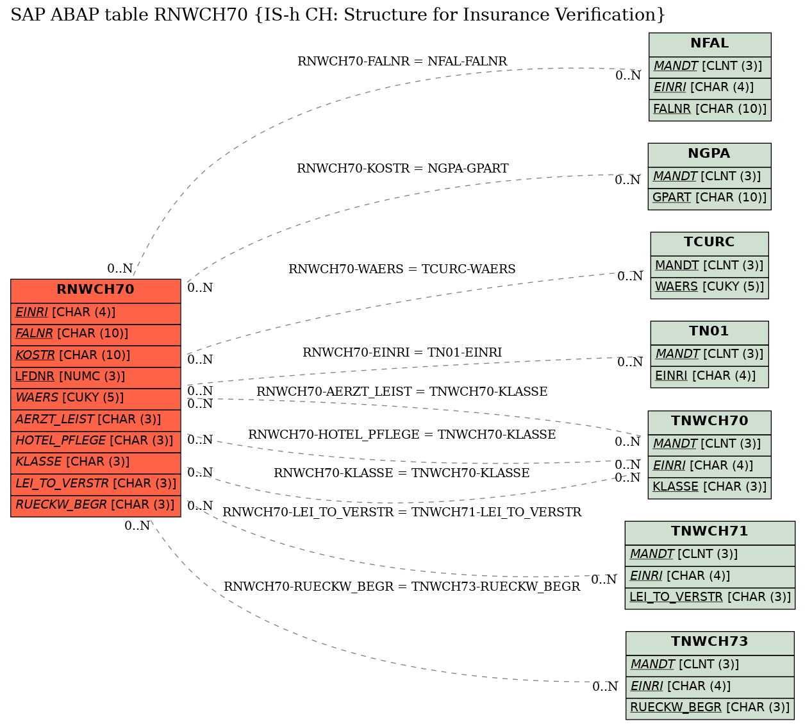Screen dimensions: 805x726
Task: Select the EINRI [CHAR (4)] row in RNWCH70
Action: 95,312
